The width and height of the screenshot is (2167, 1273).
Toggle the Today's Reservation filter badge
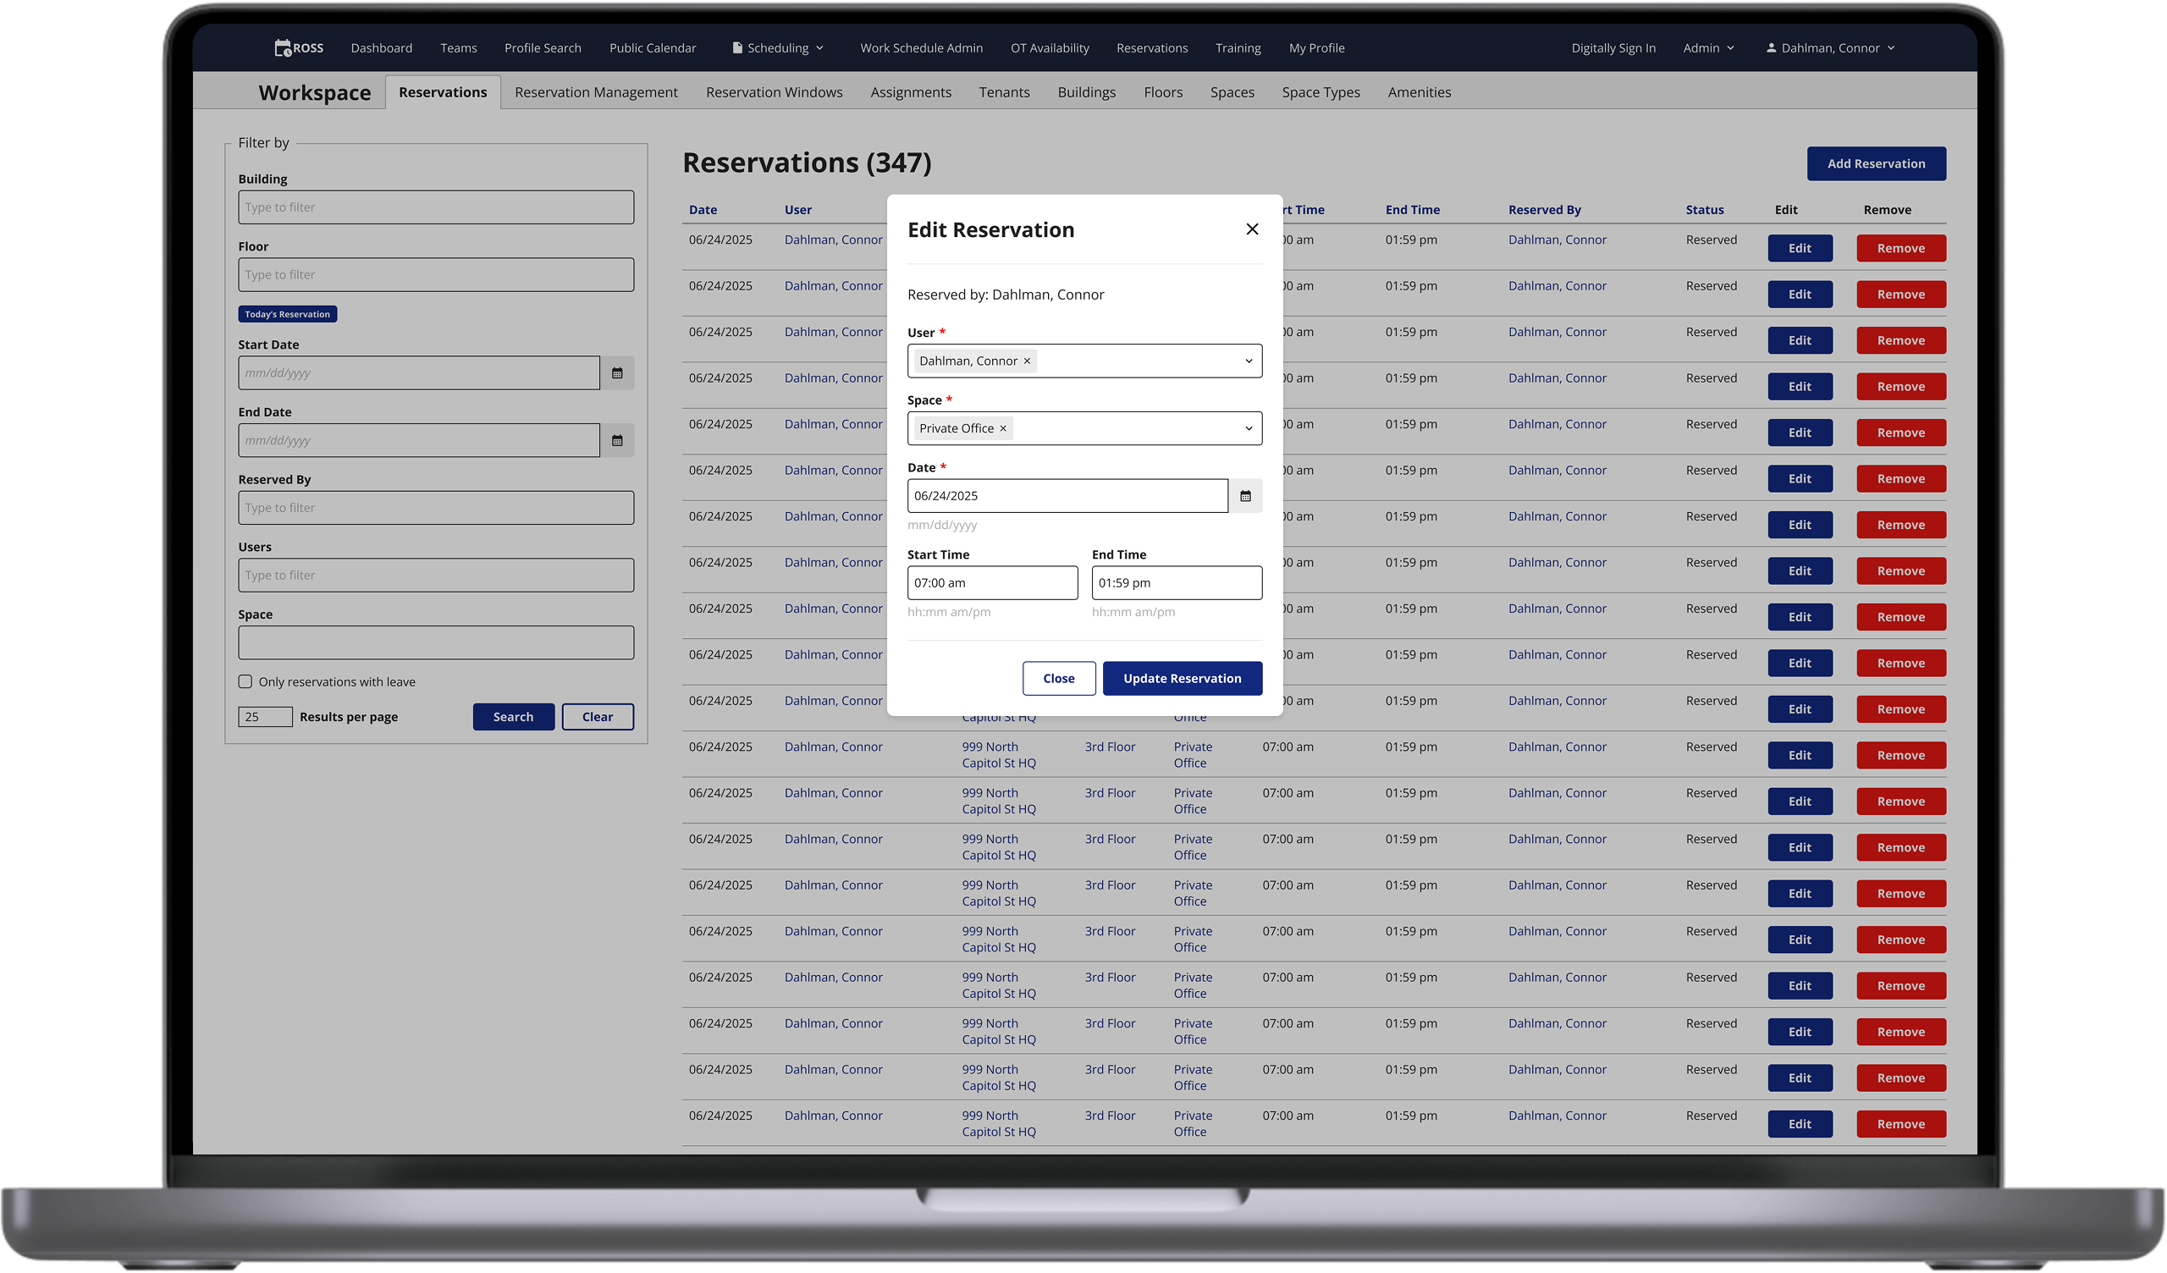coord(287,314)
